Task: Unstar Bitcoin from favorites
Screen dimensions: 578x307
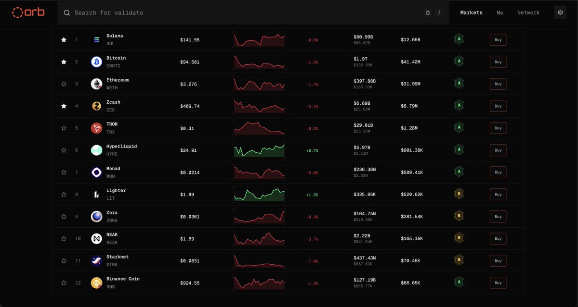Action: pyautogui.click(x=64, y=62)
